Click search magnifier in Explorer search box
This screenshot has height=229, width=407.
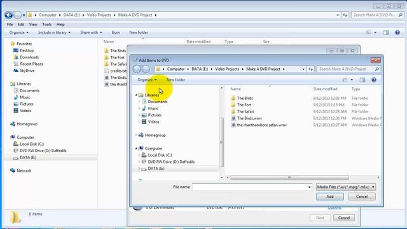401,15
